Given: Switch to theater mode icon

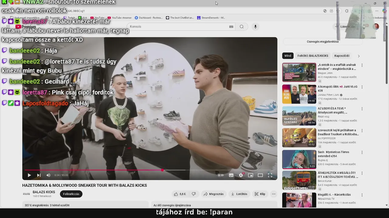Looking at the screenshot, I should click(260, 175).
